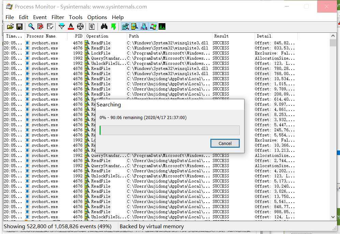Open the Filter menu
The height and width of the screenshot is (234, 340).
tap(58, 17)
